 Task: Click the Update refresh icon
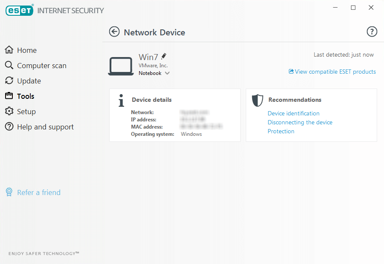pos(9,81)
